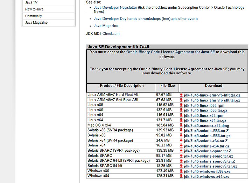Screen dimensions: 252x183
Task: Click download icon beside jdk-7u45-windows-x64.exe
Action: coord(181,176)
